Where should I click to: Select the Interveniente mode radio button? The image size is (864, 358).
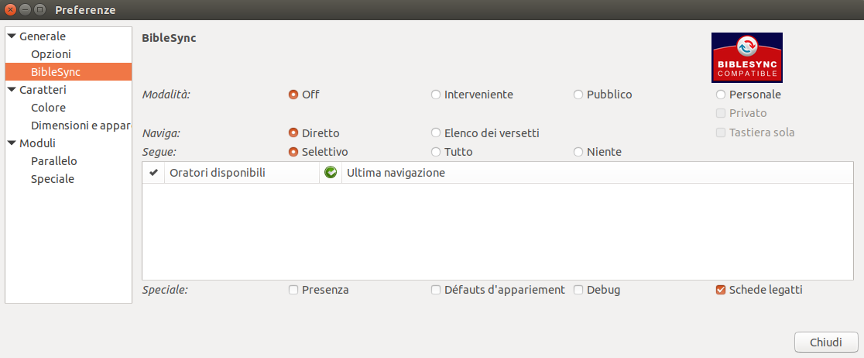[x=436, y=95]
